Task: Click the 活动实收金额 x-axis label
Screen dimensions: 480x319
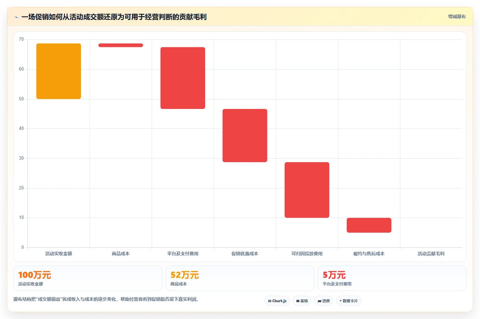Action: [59, 254]
